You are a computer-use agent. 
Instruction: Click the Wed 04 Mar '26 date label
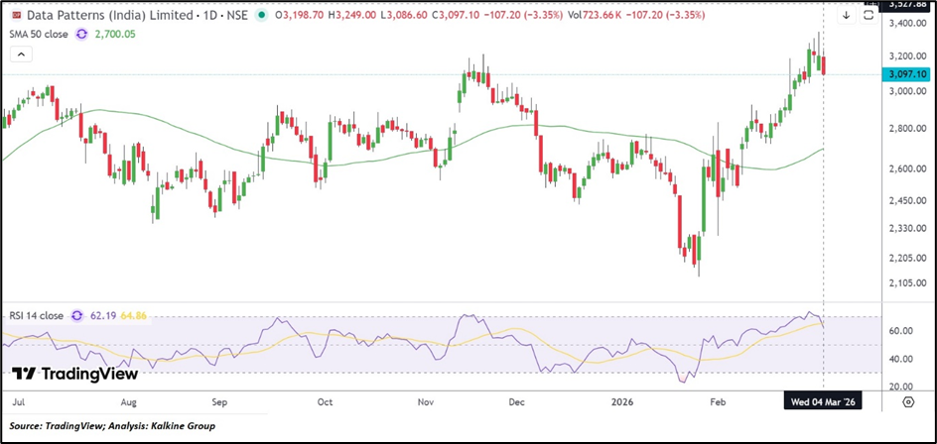(821, 402)
